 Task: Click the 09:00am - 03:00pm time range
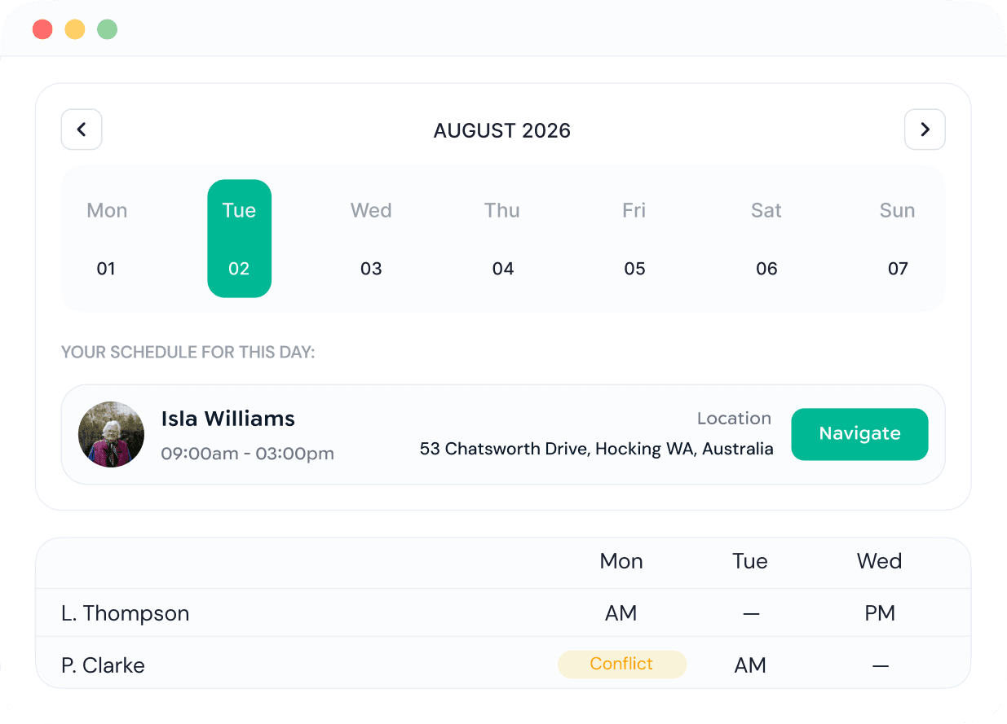247,454
